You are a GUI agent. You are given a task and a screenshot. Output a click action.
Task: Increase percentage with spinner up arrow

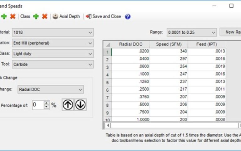[46, 103]
